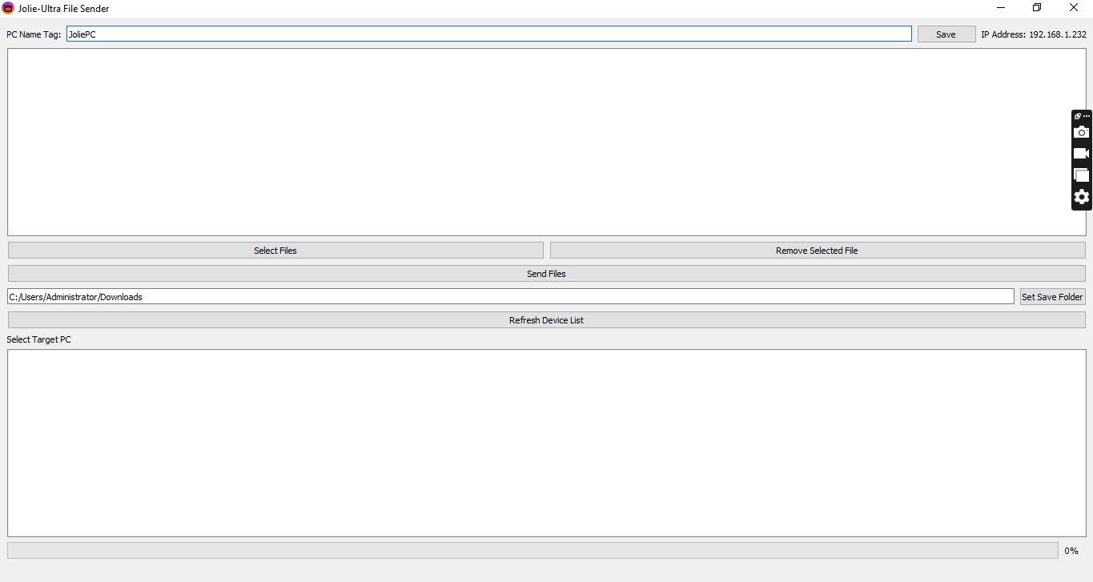Viewport: 1093px width, 582px height.
Task: Open the overlay's more options ellipsis
Action: (1087, 116)
